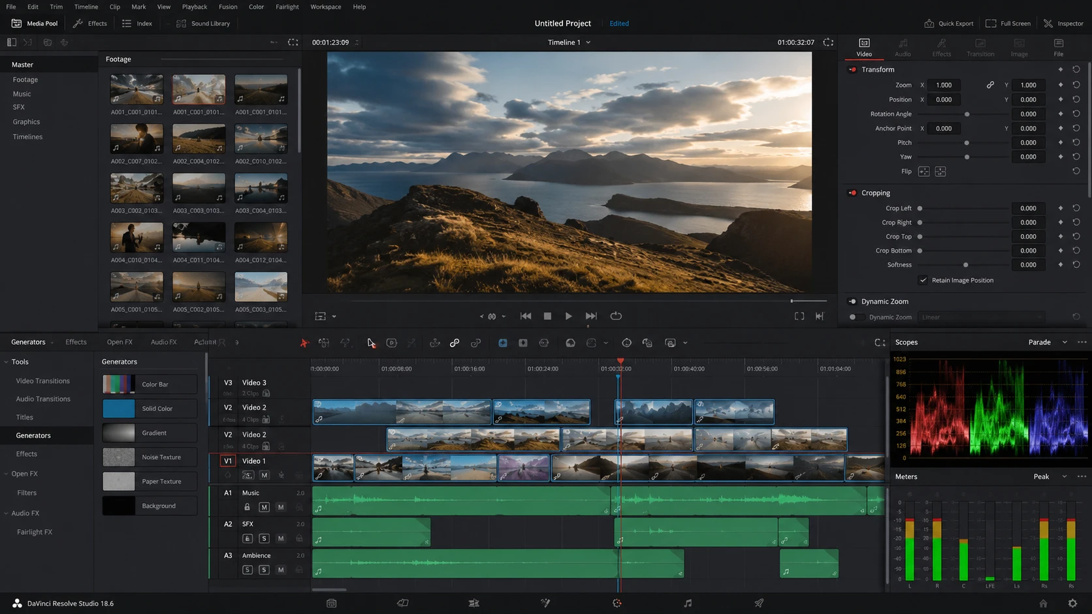Adjust the Rotation Angle slider
Viewport: 1092px width, 614px height.
(967, 114)
